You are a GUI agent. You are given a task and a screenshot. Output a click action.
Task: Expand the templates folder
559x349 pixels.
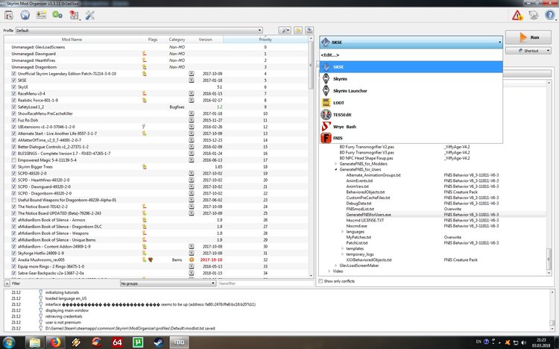click(x=343, y=249)
